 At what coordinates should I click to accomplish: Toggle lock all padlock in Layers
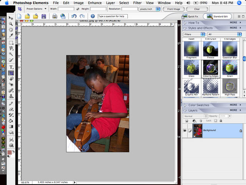(x=221, y=121)
